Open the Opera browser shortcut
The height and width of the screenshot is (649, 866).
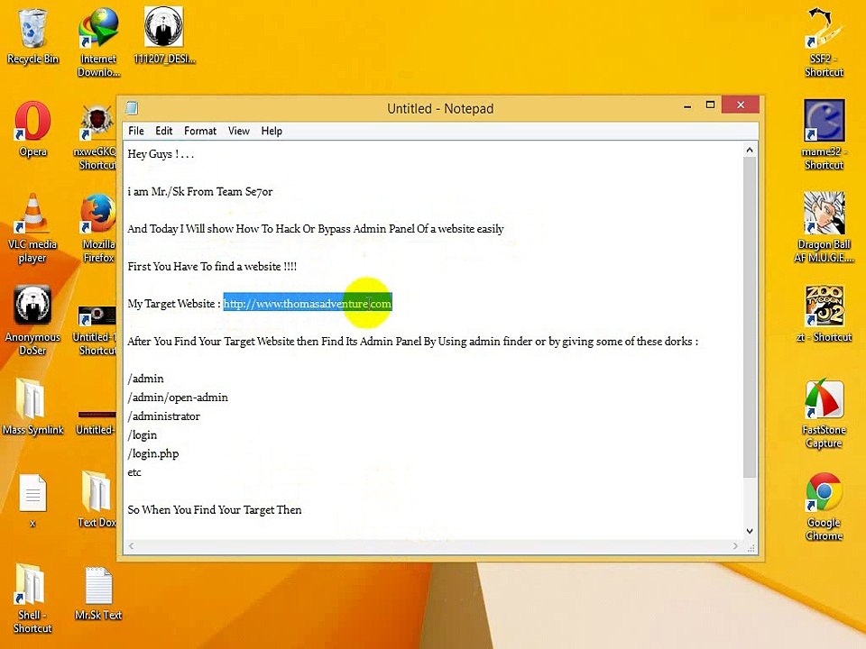point(32,129)
